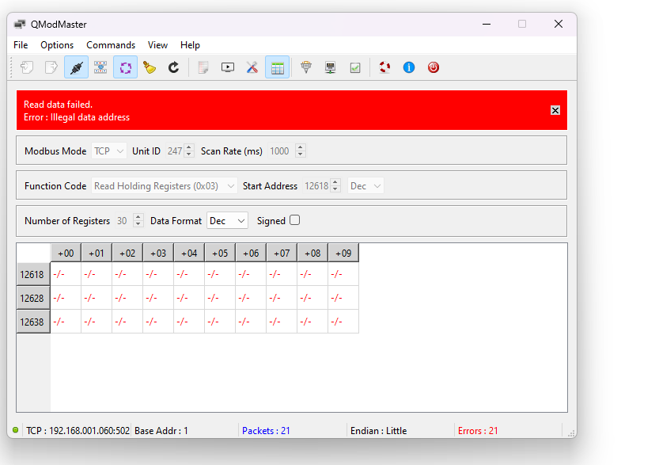The image size is (659, 465).
Task: Increase Number of Registers with up arrow
Action: click(x=138, y=217)
